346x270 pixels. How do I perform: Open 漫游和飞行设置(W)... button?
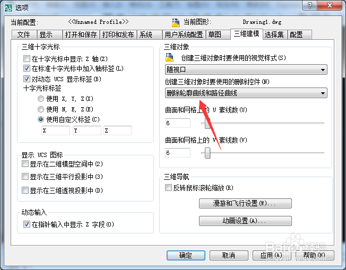245,203
